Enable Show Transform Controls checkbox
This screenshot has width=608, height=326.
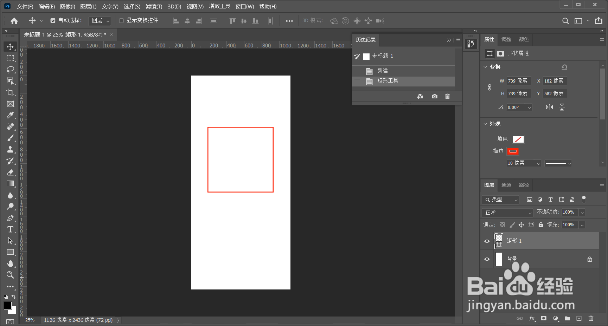121,21
